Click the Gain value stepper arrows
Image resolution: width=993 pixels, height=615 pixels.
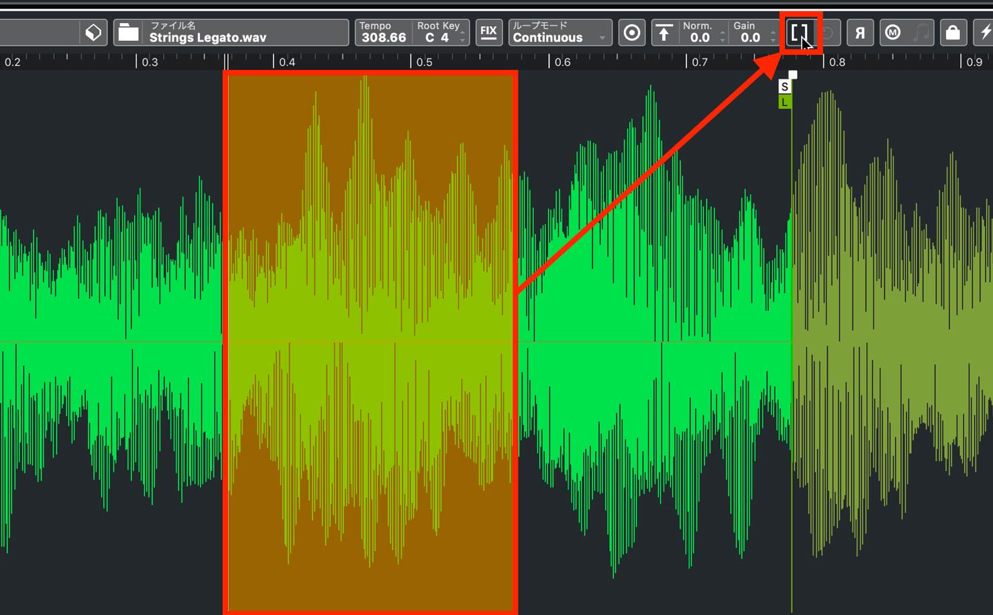[772, 38]
